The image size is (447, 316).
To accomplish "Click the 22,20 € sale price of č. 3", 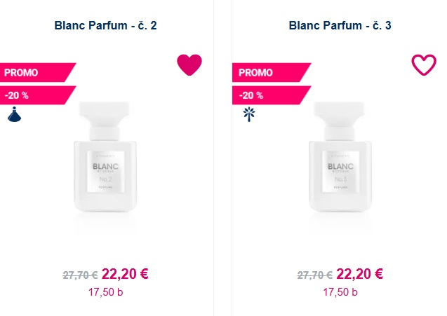I will (x=359, y=274).
